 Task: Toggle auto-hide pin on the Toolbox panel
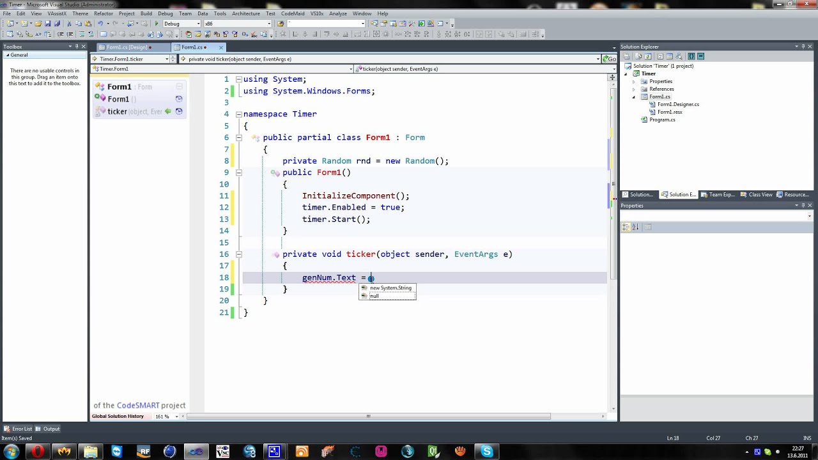[78, 47]
